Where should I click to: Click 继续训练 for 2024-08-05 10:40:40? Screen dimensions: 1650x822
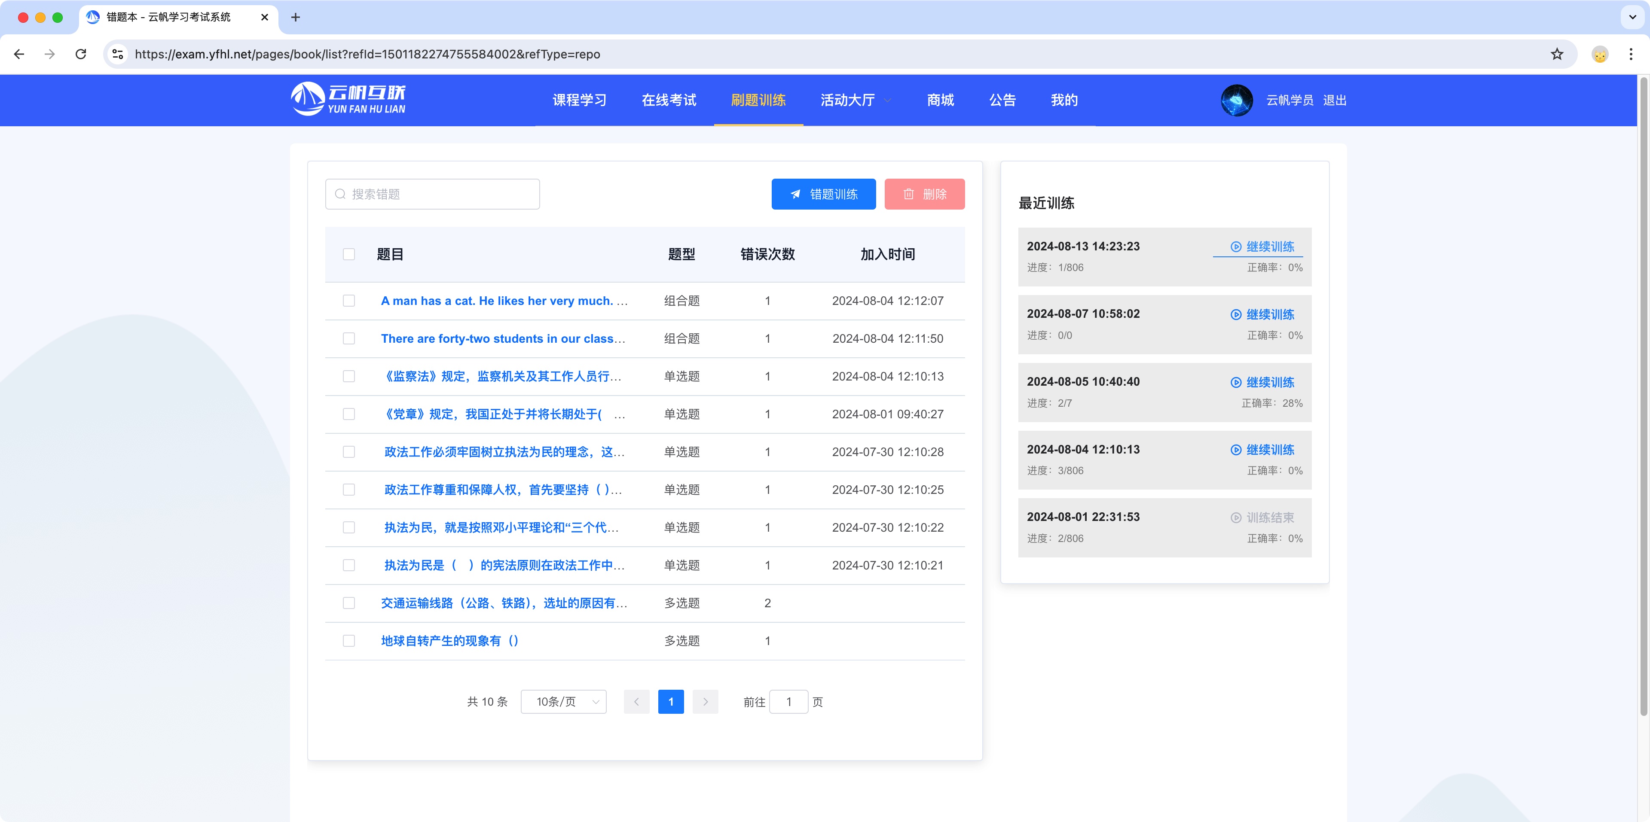pyautogui.click(x=1262, y=382)
